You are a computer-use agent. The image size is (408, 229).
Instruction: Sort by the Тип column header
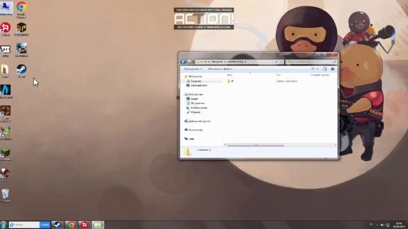279,75
